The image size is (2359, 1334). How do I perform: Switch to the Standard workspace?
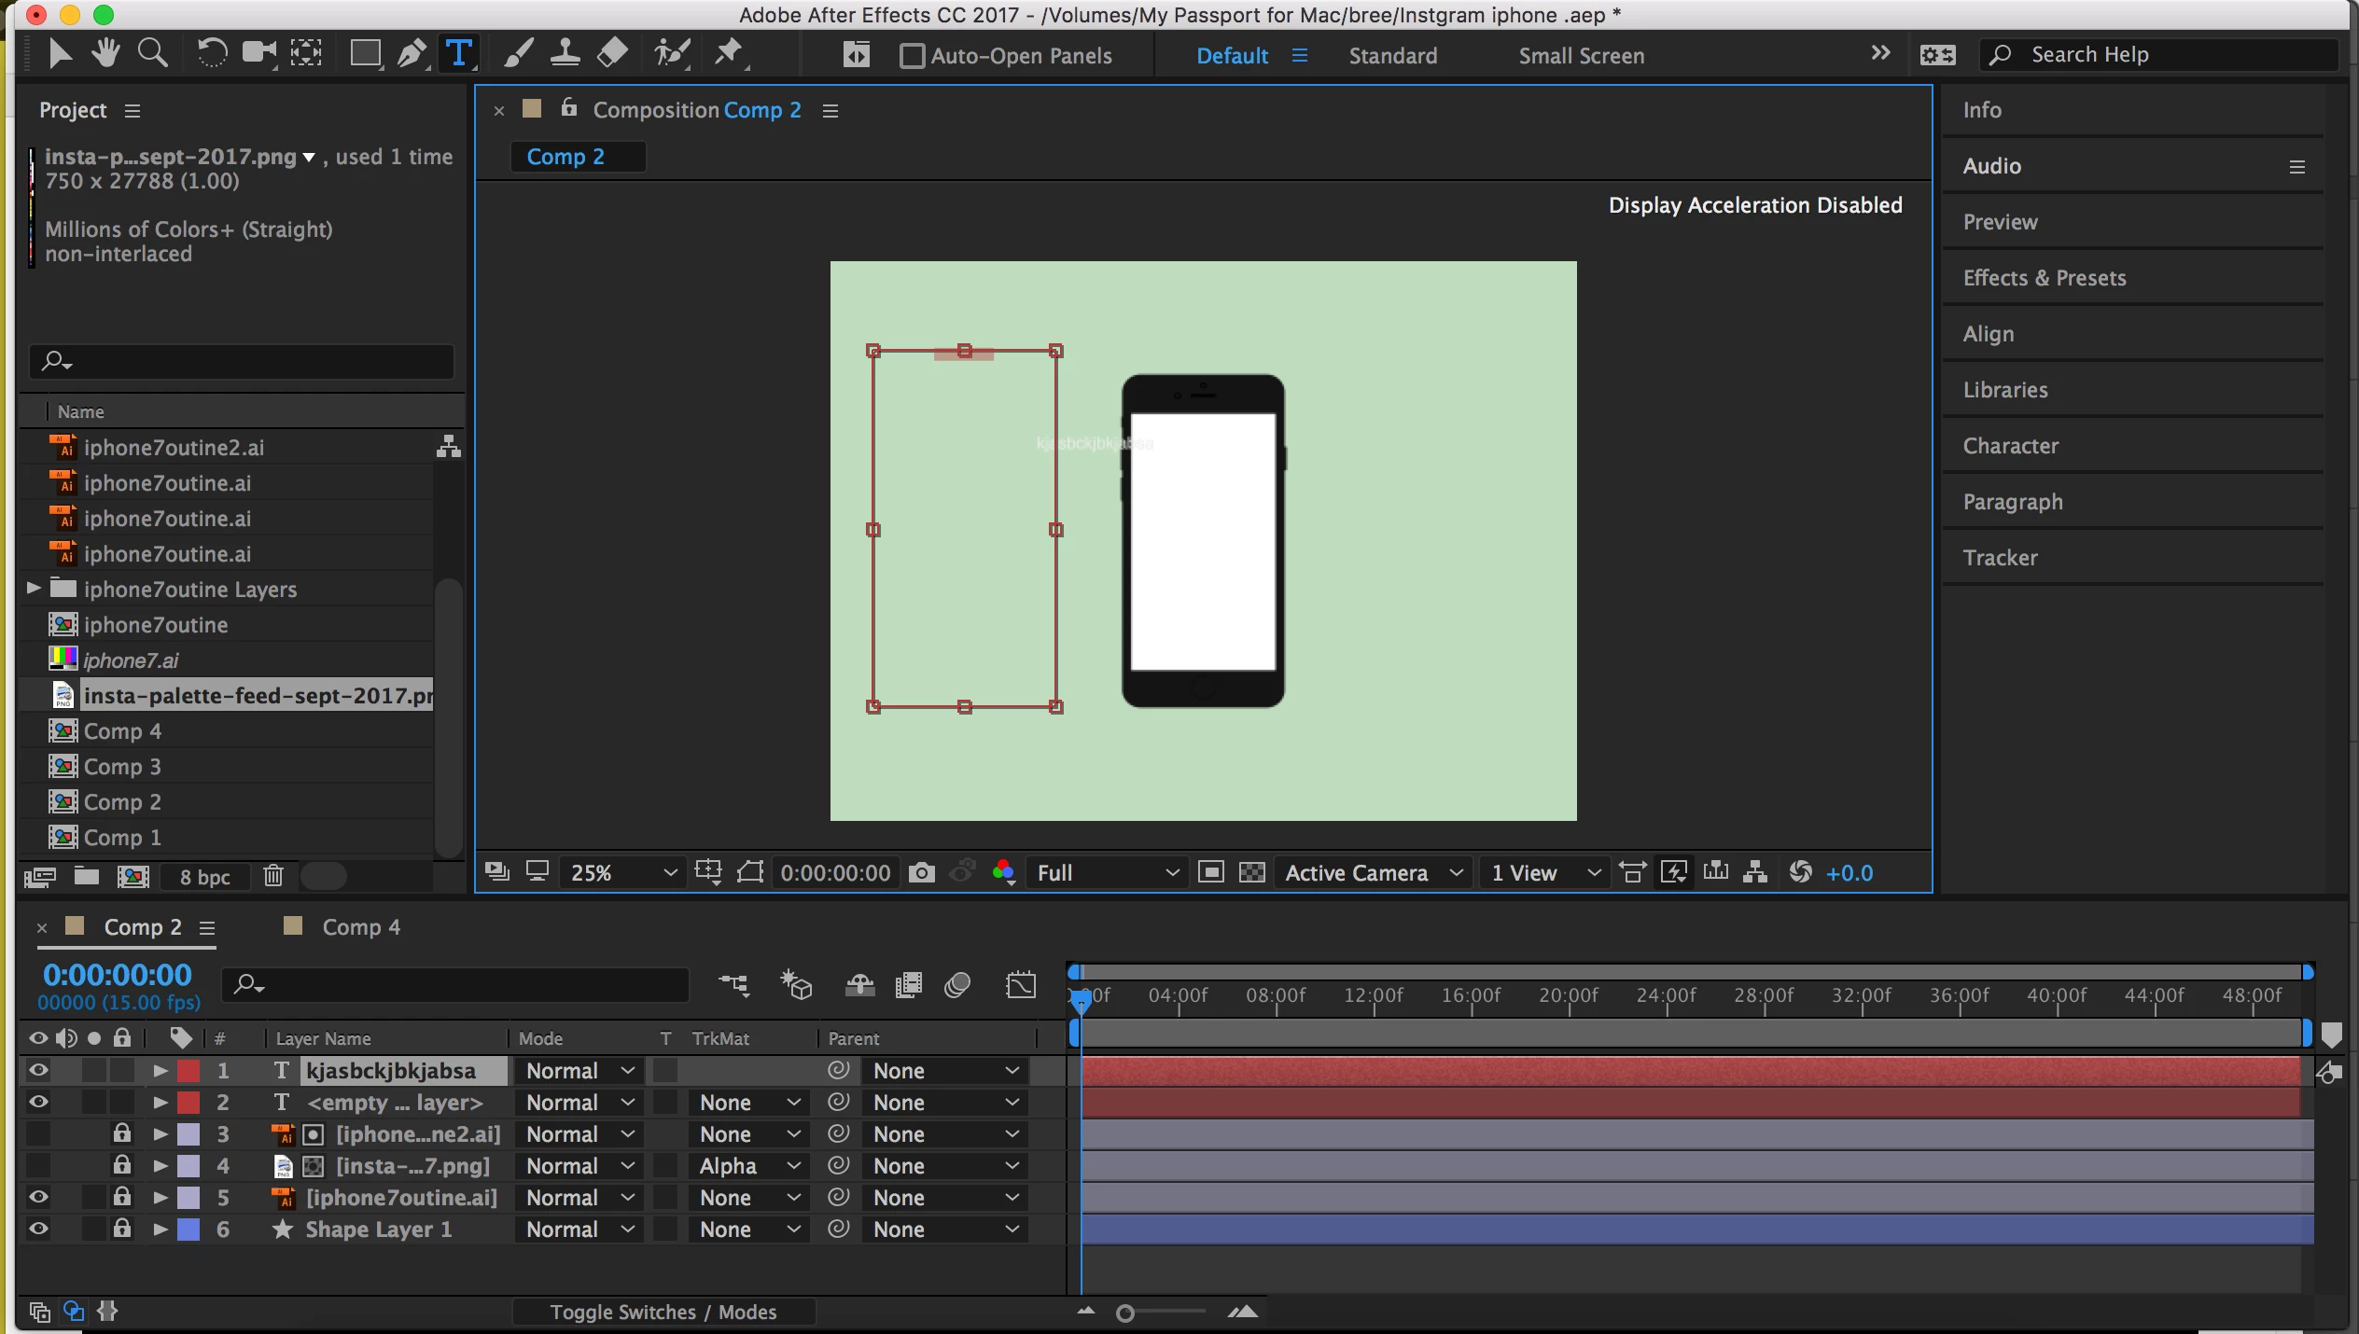[x=1392, y=56]
